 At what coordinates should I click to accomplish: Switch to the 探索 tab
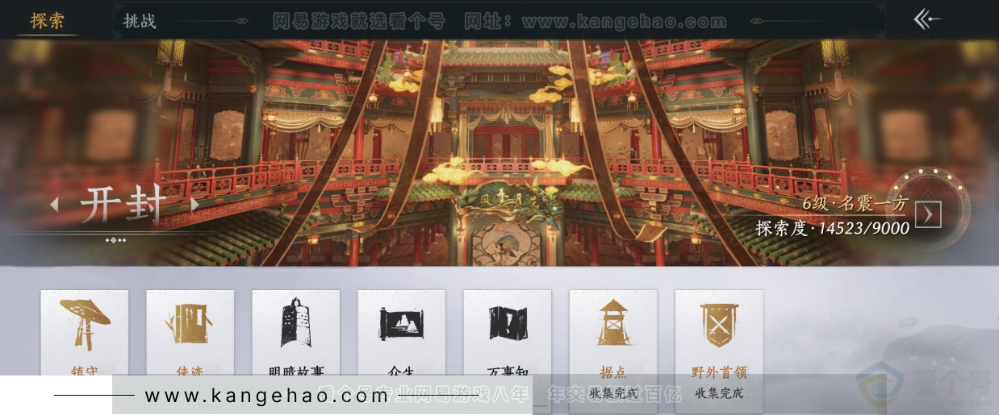47,20
